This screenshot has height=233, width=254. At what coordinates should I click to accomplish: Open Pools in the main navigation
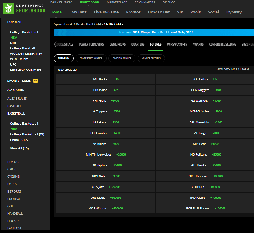[x=196, y=12]
